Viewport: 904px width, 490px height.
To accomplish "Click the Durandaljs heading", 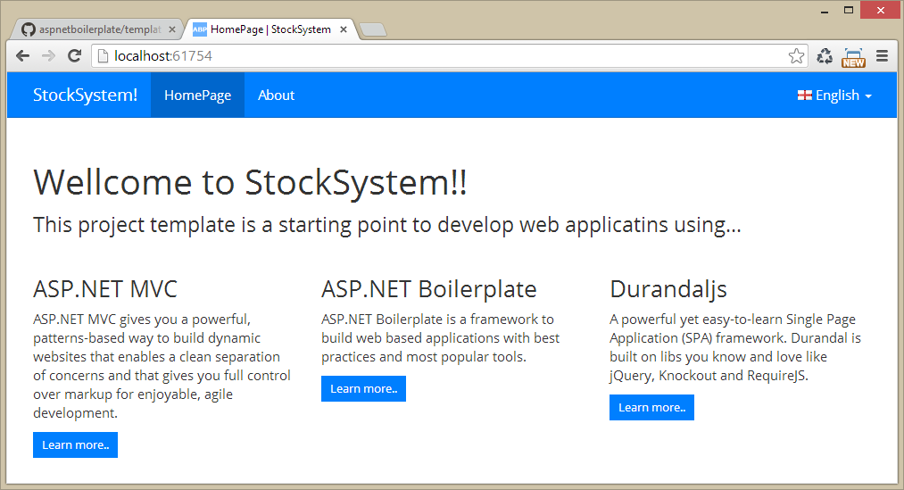I will click(x=668, y=289).
